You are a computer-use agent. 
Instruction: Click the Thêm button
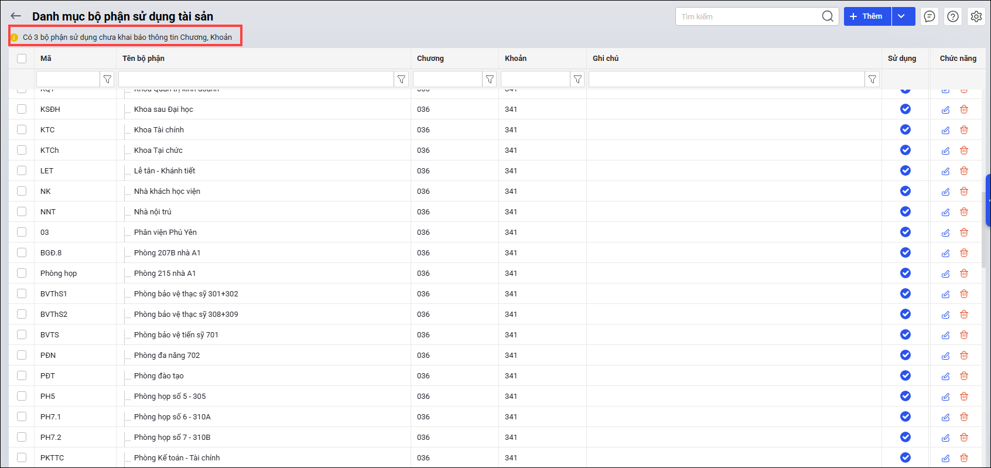pos(867,16)
